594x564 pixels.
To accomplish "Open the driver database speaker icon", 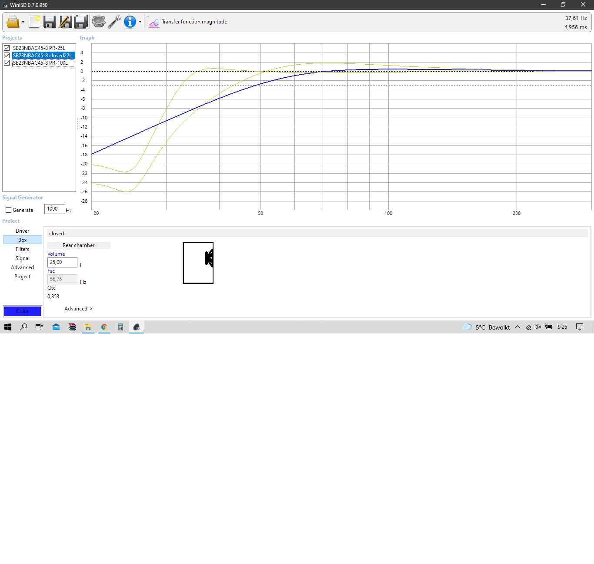I will [99, 22].
